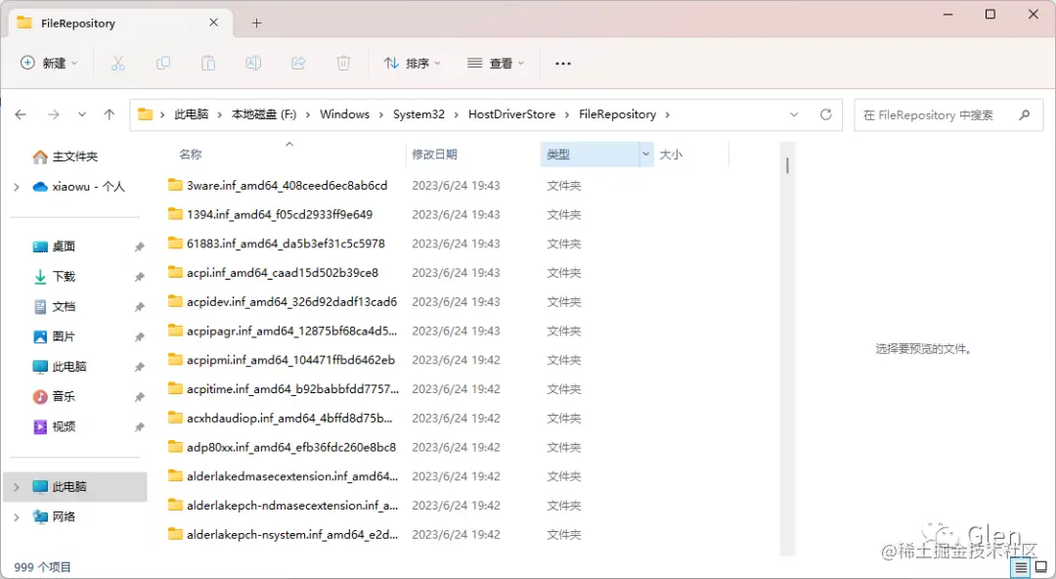Click pin icon next to 下载
Screen dimensions: 1056x579
click(140, 277)
